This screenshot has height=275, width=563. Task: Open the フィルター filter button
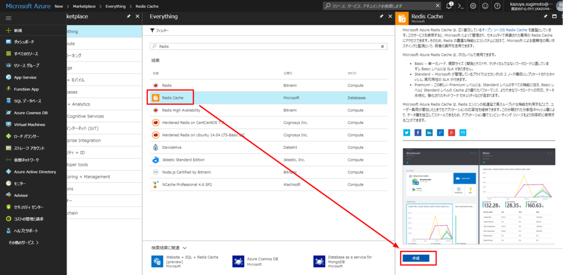click(x=159, y=31)
